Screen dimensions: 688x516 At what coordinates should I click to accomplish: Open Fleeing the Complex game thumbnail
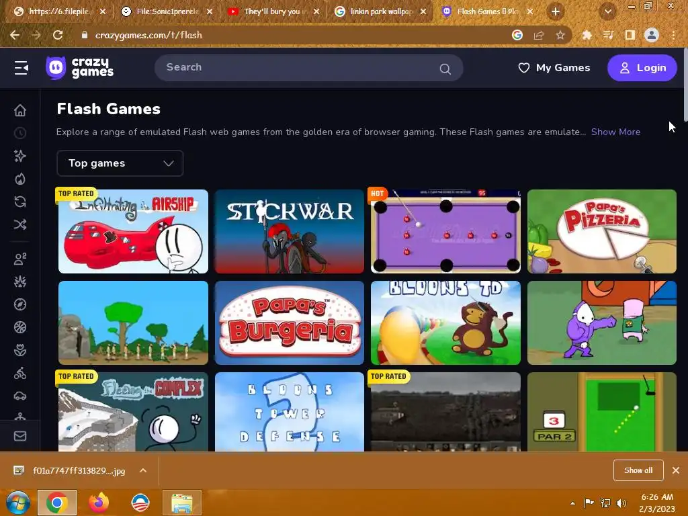point(134,412)
